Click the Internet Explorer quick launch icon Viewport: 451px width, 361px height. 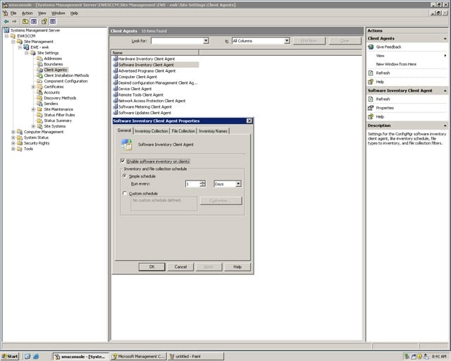(36, 356)
